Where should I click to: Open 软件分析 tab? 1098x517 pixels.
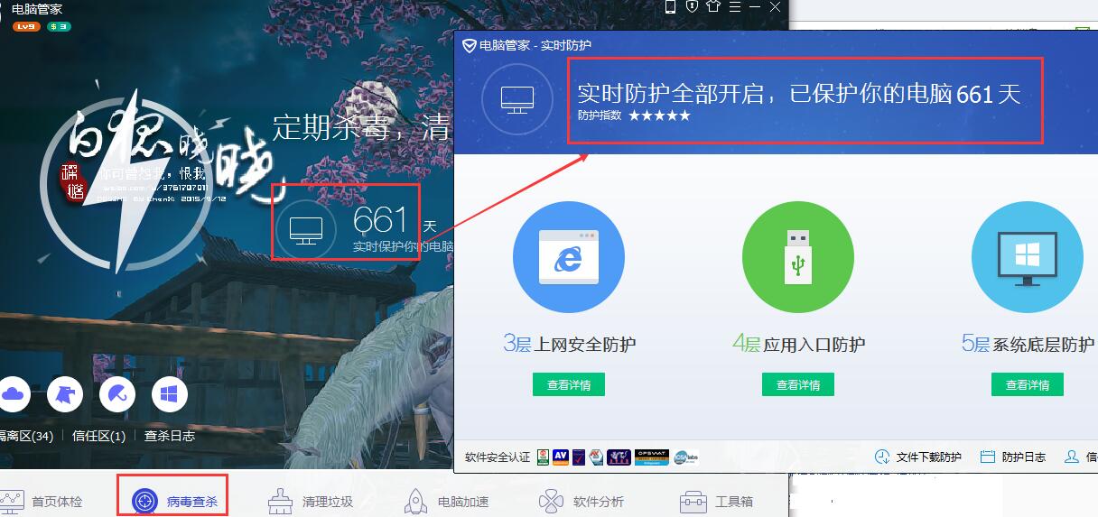[x=582, y=501]
